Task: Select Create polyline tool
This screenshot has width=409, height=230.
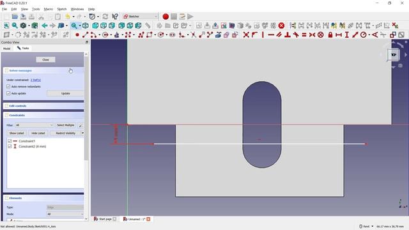Action: click(141, 34)
